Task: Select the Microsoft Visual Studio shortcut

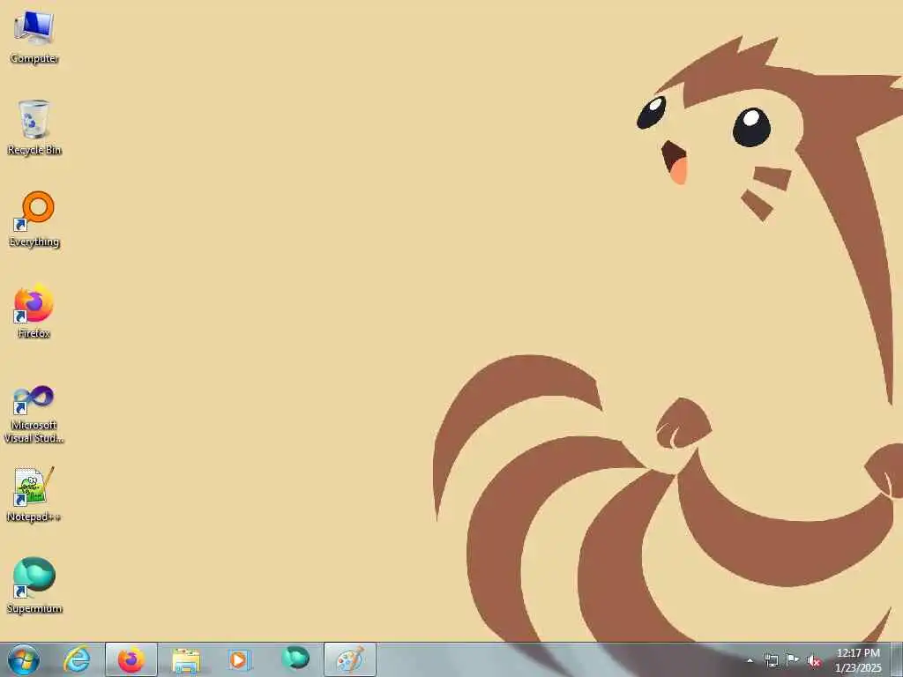Action: pos(34,414)
